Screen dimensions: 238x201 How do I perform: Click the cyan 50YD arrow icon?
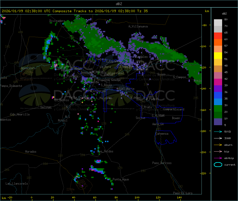(218, 132)
